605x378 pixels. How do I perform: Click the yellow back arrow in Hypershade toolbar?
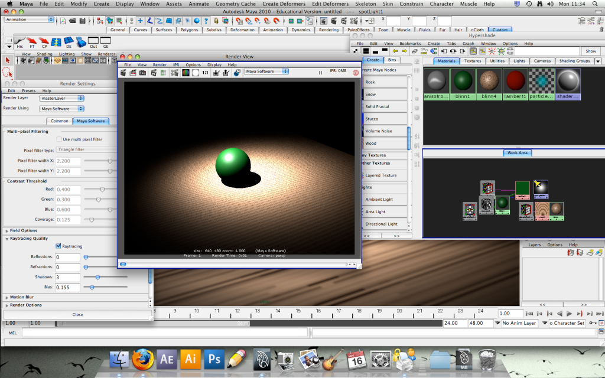395,51
